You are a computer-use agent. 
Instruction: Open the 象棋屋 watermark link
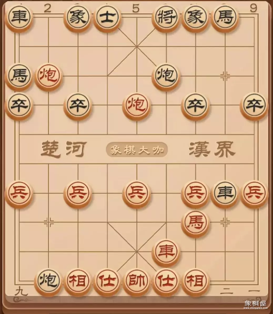tap(255, 304)
